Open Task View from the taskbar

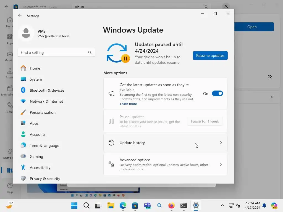(x=98, y=205)
